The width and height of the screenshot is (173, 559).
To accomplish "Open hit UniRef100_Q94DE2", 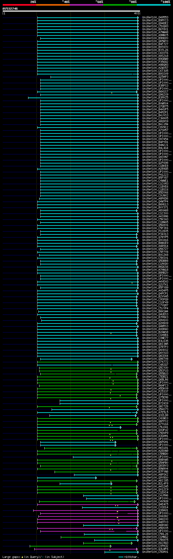I will (155, 23).
